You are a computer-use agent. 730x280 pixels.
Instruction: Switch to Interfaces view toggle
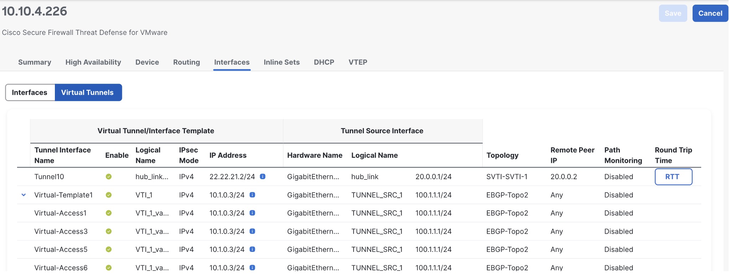(x=30, y=93)
